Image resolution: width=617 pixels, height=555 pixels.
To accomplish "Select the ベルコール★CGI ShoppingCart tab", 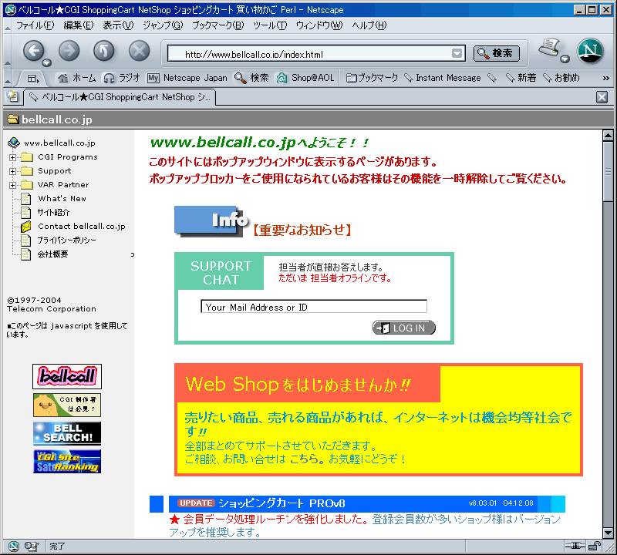I will [120, 97].
